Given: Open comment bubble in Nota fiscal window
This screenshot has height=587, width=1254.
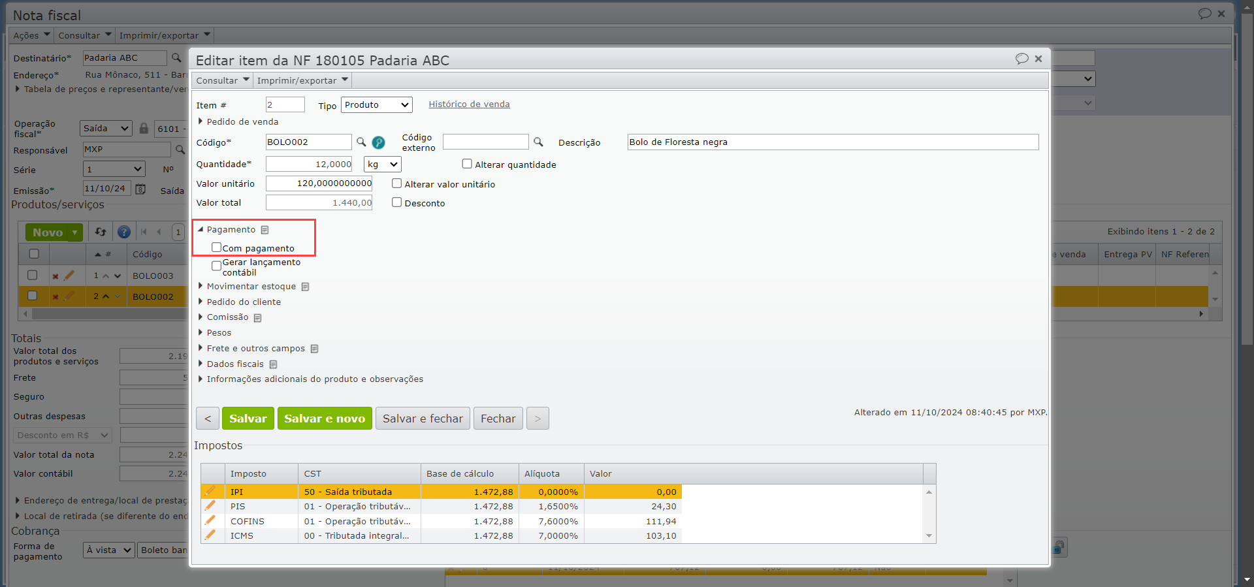Looking at the screenshot, I should 1205,14.
